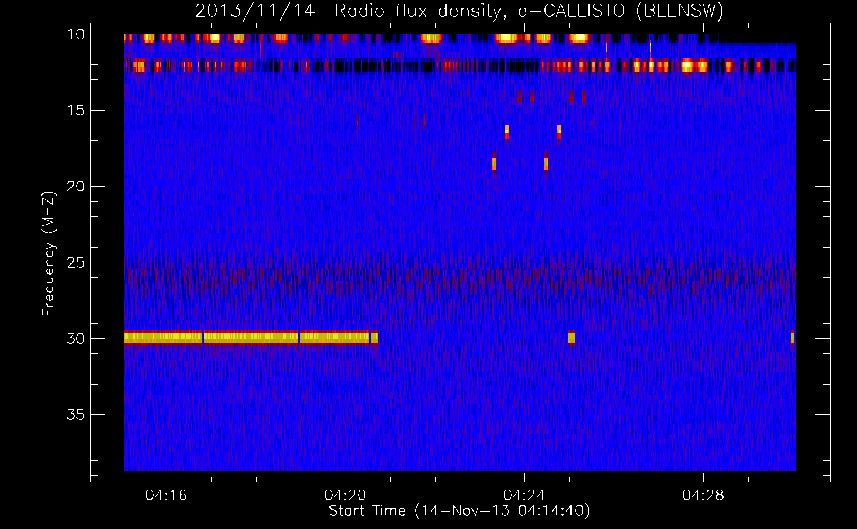Click the 'Frequency (MHZ)' axis label
This screenshot has height=529, width=857.
(49, 254)
